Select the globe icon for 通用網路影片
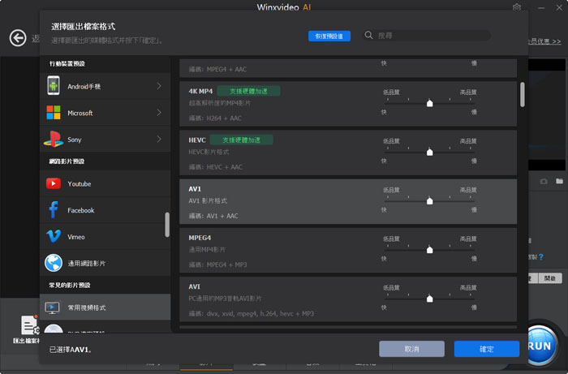The width and height of the screenshot is (568, 374). click(x=54, y=263)
